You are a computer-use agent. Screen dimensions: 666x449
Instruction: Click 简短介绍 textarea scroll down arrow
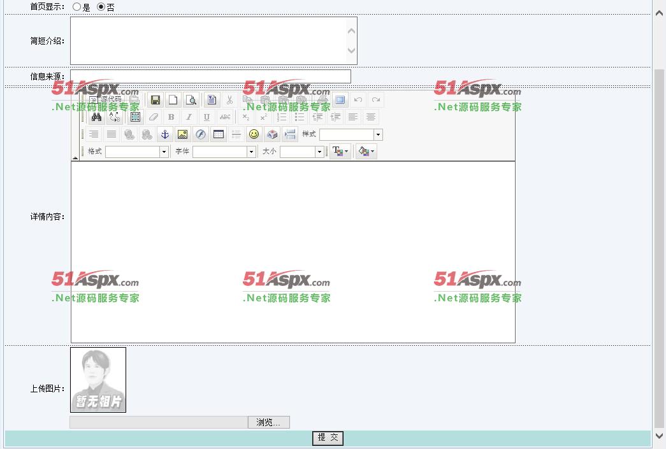352,50
